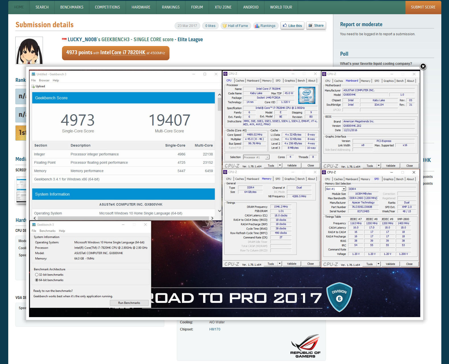449x364 pixels.
Task: Click the Hall of Fame trophy icon
Action: point(225,26)
